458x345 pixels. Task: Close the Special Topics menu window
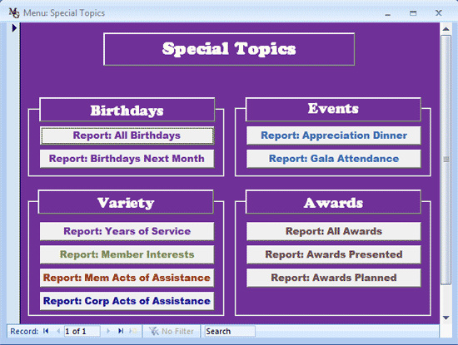click(438, 13)
